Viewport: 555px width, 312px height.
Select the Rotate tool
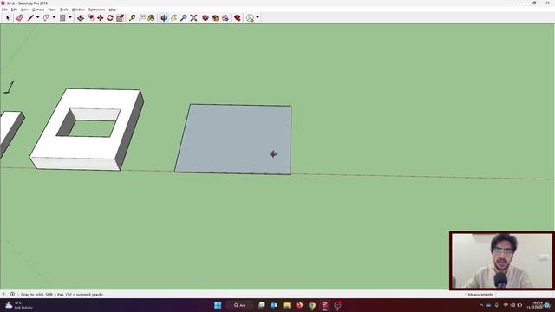[110, 17]
